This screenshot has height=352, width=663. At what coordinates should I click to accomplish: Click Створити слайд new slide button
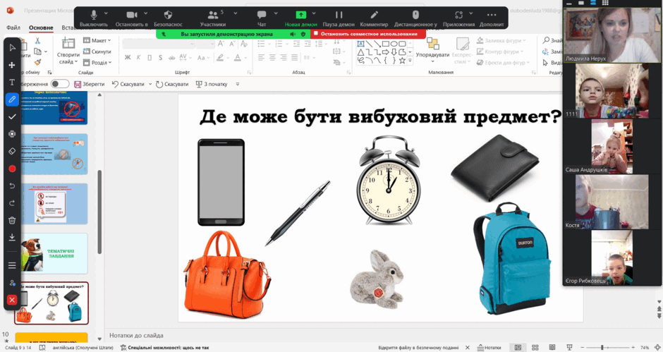[68, 50]
